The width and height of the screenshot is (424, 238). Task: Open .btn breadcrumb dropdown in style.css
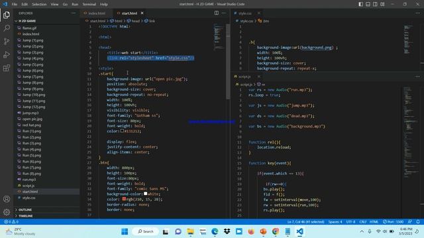pyautogui.click(x=264, y=20)
